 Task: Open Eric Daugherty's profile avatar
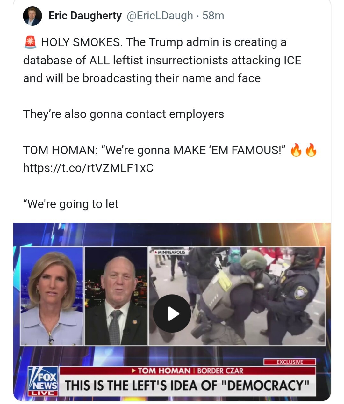[x=32, y=16]
